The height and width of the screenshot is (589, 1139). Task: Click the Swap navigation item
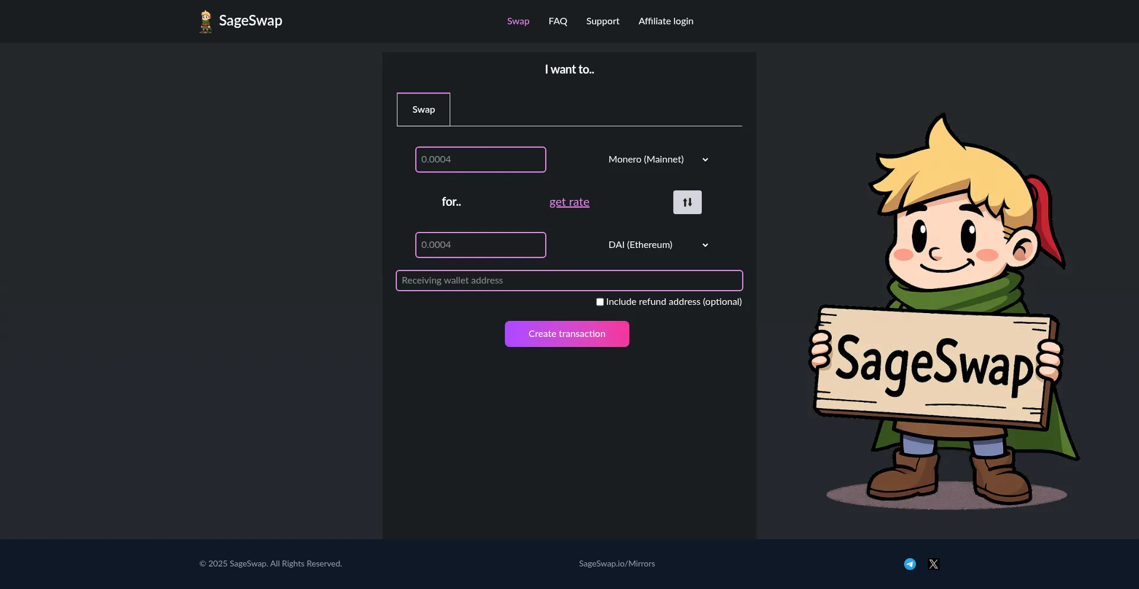pyautogui.click(x=517, y=21)
